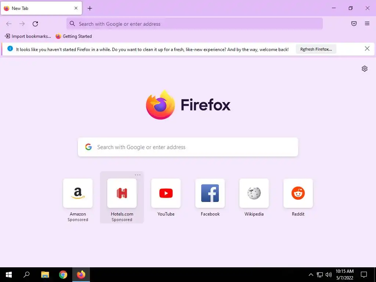376x282 pixels.
Task: Open the volume control in tray
Action: coord(329,275)
